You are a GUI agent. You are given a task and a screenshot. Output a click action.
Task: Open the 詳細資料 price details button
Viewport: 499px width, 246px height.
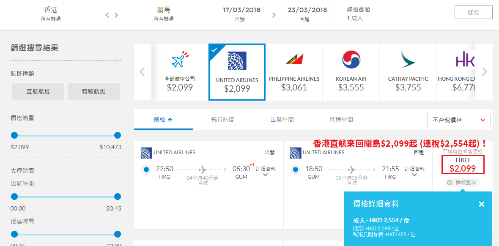click(x=462, y=183)
